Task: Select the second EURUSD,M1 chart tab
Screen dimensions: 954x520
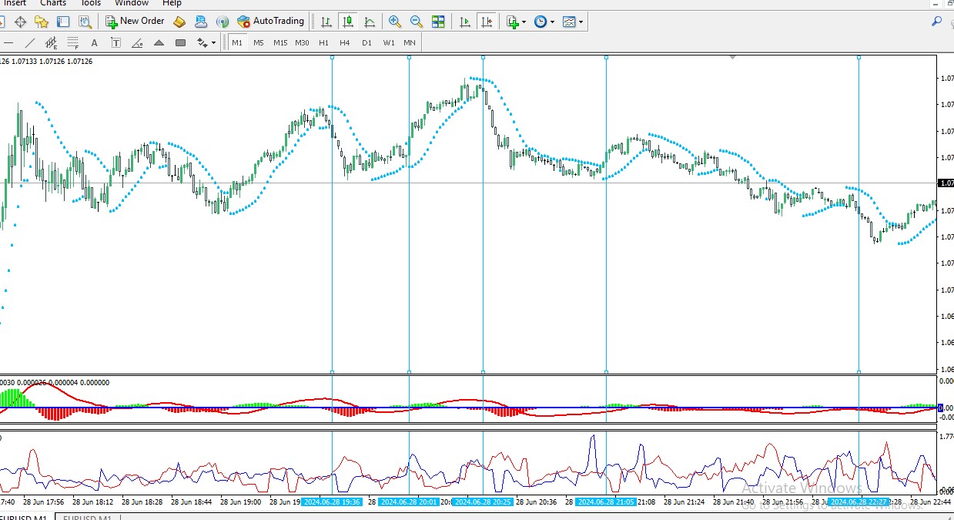Action: 87,517
